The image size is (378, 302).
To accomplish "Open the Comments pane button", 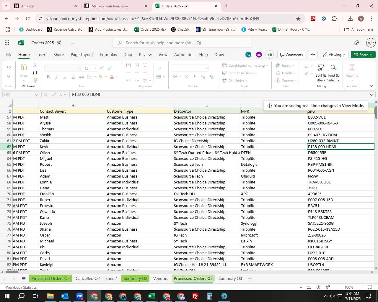I will tap(291, 55).
